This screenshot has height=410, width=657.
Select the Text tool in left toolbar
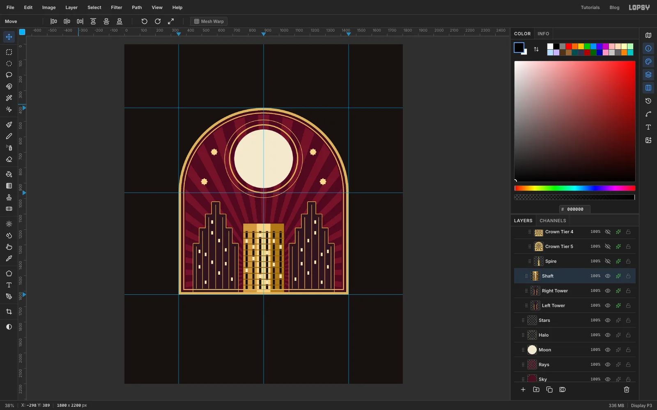pos(9,285)
